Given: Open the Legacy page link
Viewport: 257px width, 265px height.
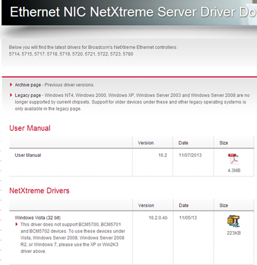Looking at the screenshot, I should (28, 95).
